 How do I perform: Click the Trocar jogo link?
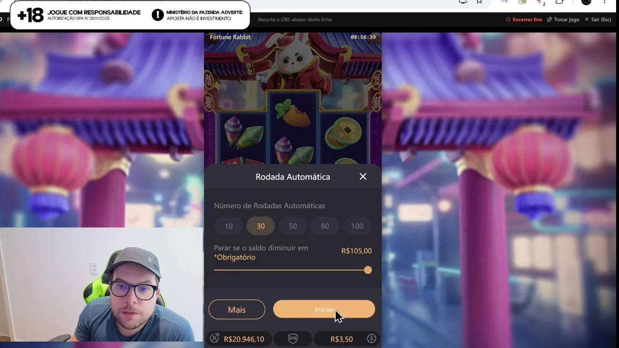click(567, 19)
